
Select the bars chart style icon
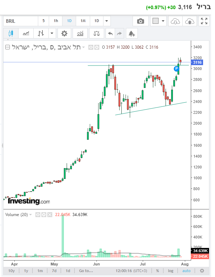tap(41, 33)
